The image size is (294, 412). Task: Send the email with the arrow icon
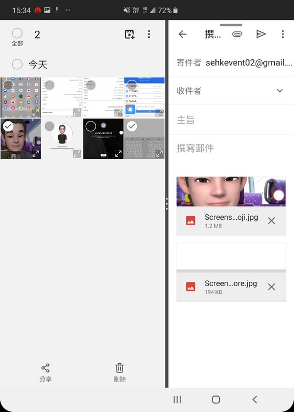click(261, 34)
